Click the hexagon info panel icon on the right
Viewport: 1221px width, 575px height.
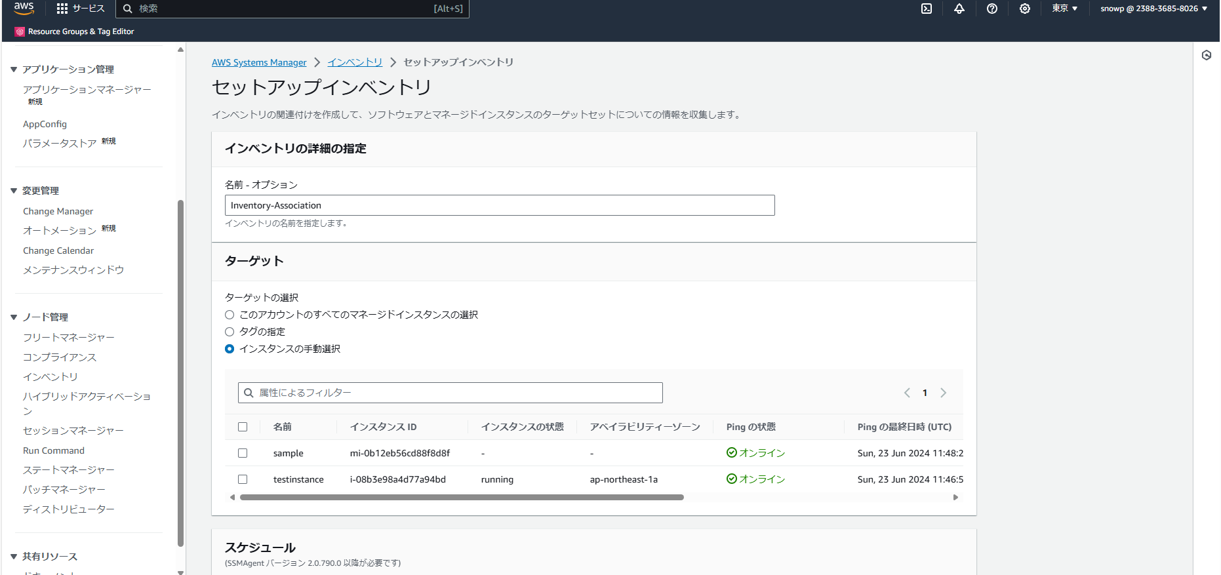[1207, 55]
